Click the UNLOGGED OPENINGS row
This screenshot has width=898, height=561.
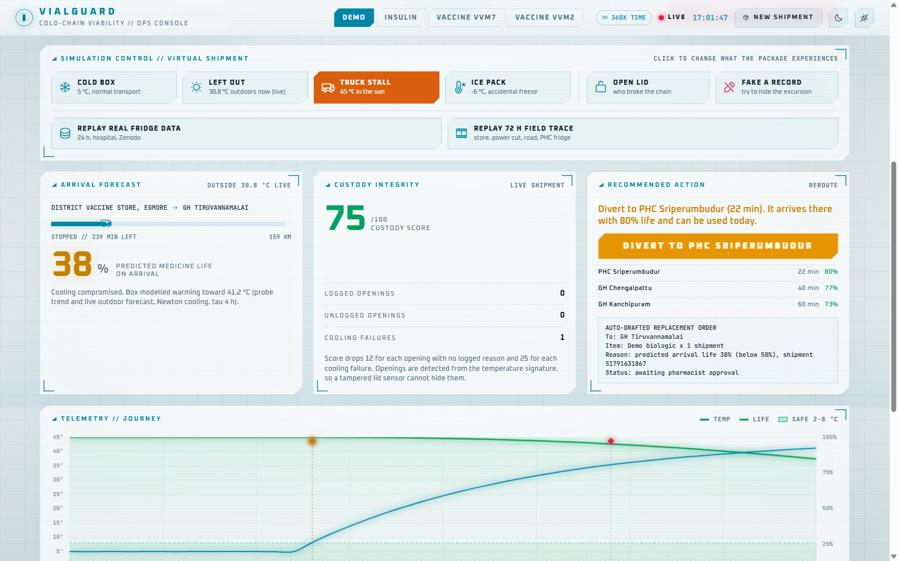tap(445, 315)
